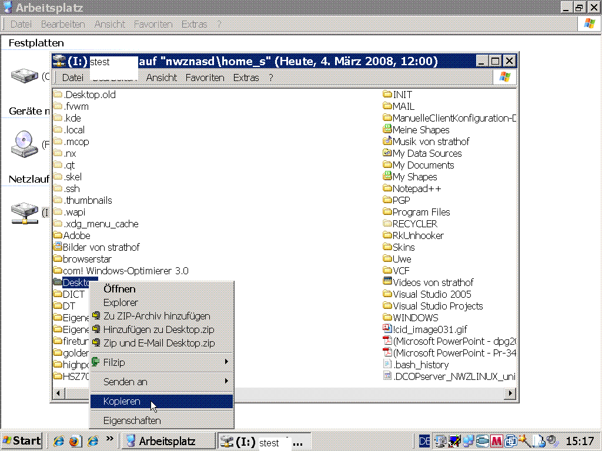This screenshot has height=451, width=602.
Task: Expand hidden quick launch icons chevron
Action: (x=109, y=439)
